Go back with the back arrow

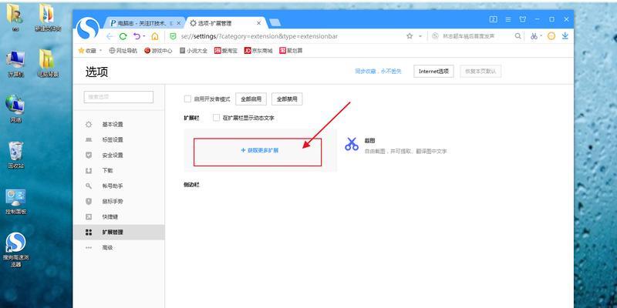pos(110,36)
